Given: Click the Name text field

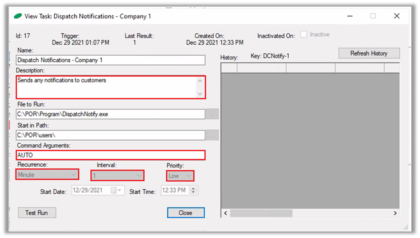Looking at the screenshot, I should coord(111,60).
